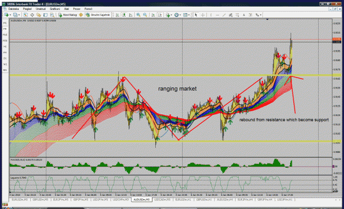Zoom out on the chart
The width and height of the screenshot is (344, 209).
(x=145, y=15)
